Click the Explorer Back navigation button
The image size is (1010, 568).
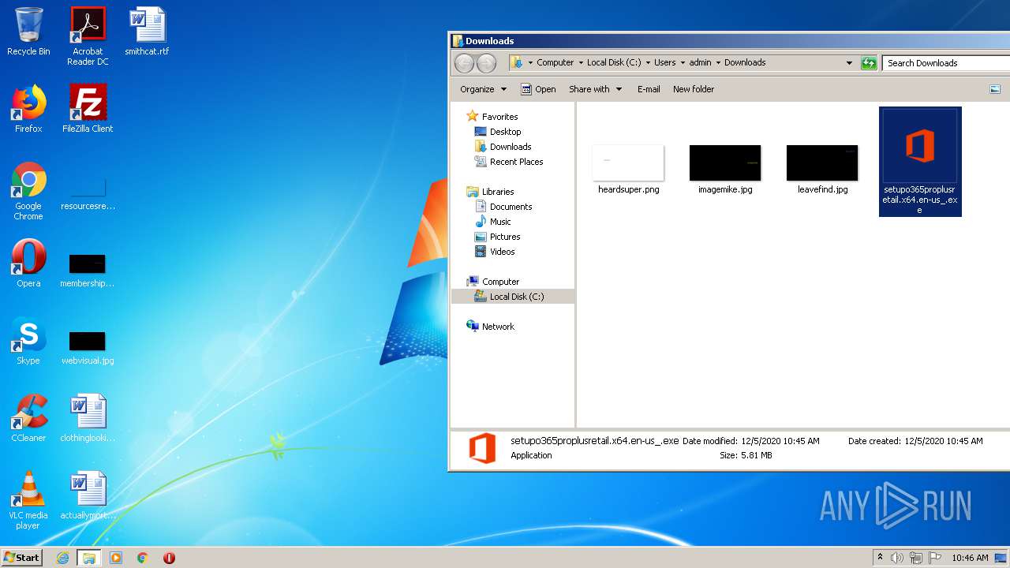pos(465,63)
